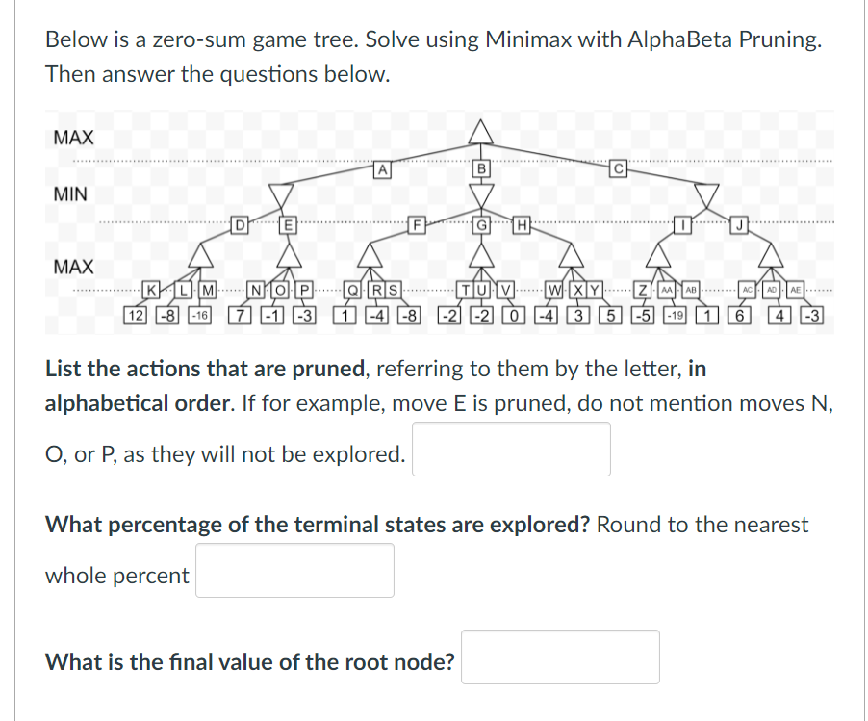Click the terminal value box showing -19
Screen dimensions: 868x721
tap(674, 313)
